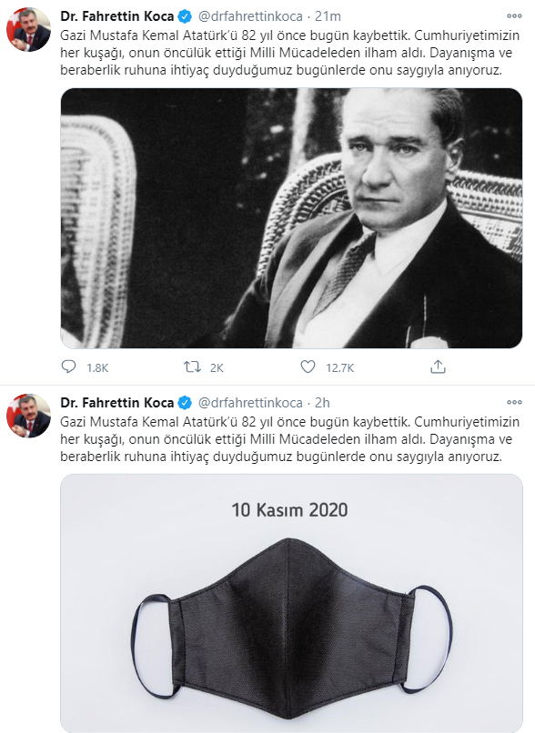The height and width of the screenshot is (733, 535).
Task: View the black mask 10 Kasım 2020 image
Action: (x=291, y=604)
